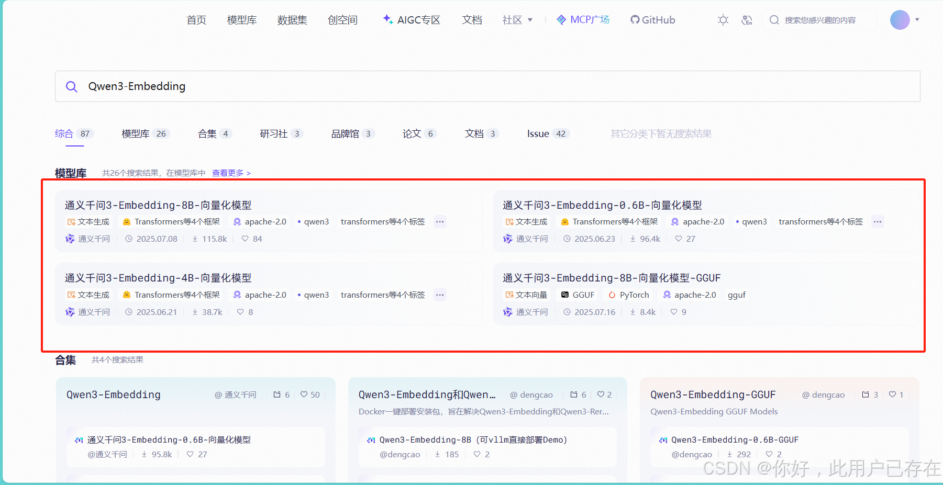This screenshot has width=943, height=485.
Task: Click the download icon beside 96.4k
Action: point(633,239)
